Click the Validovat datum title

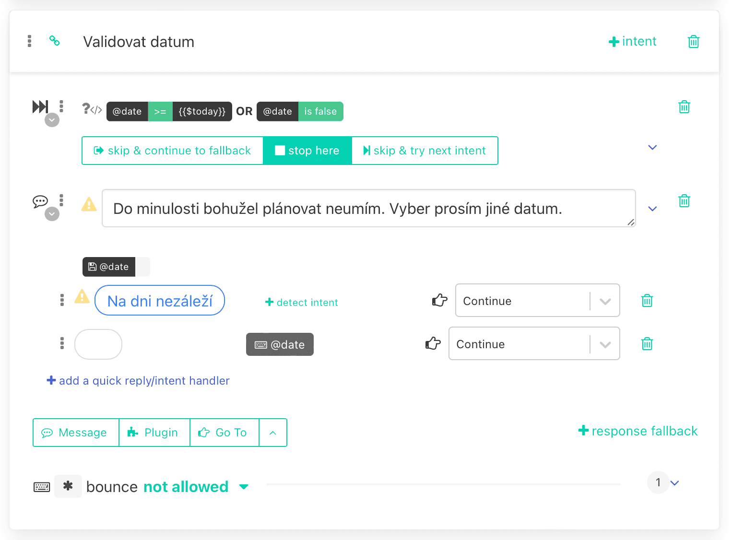139,42
